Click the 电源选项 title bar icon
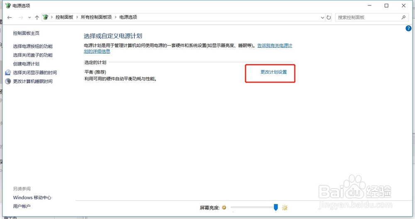This screenshot has width=415, height=219. pos(8,5)
